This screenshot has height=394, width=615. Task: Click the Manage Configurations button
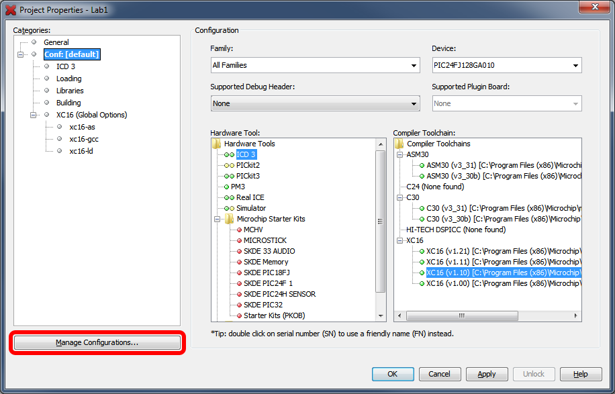click(x=97, y=342)
